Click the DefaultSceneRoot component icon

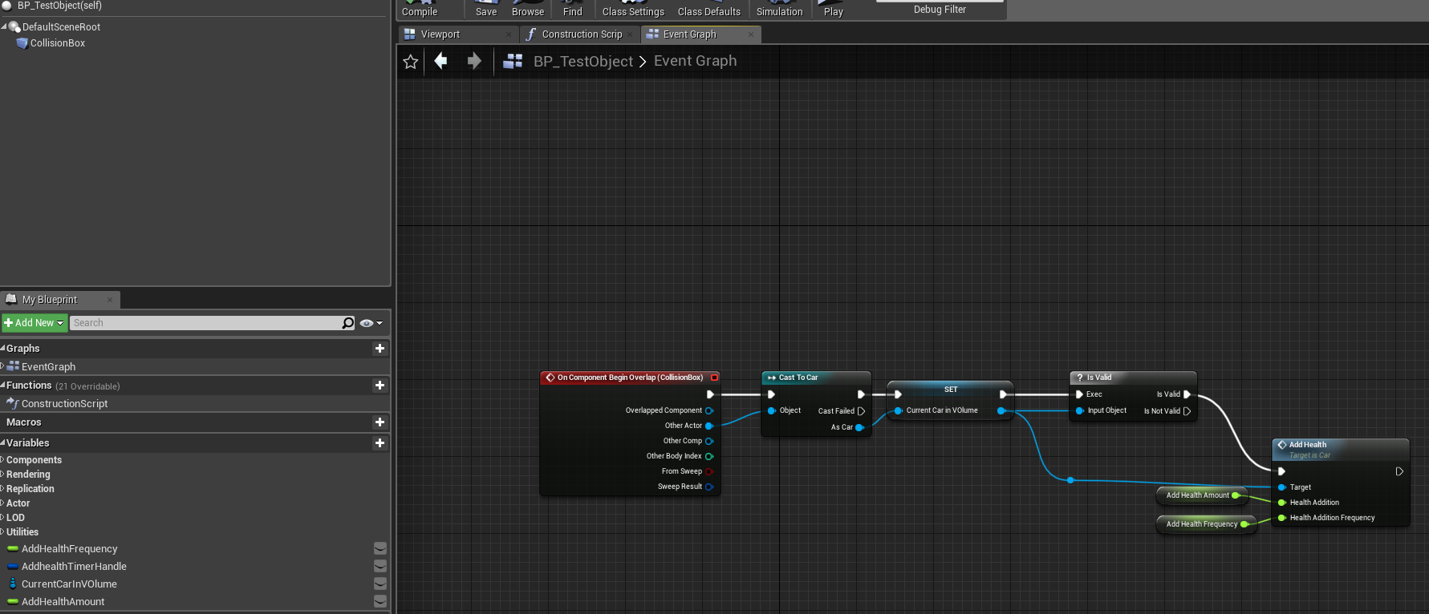[x=14, y=26]
